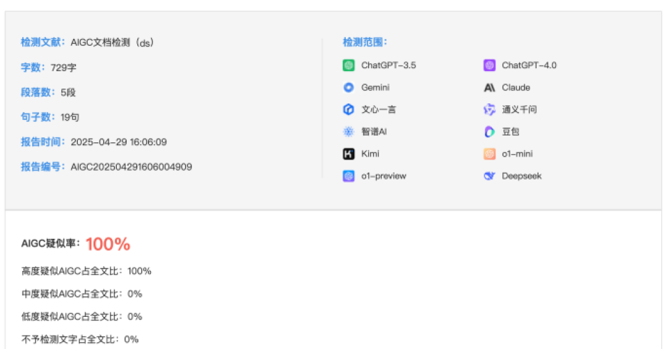668x349 pixels.
Task: Click the 段落数 label
Action: [38, 92]
